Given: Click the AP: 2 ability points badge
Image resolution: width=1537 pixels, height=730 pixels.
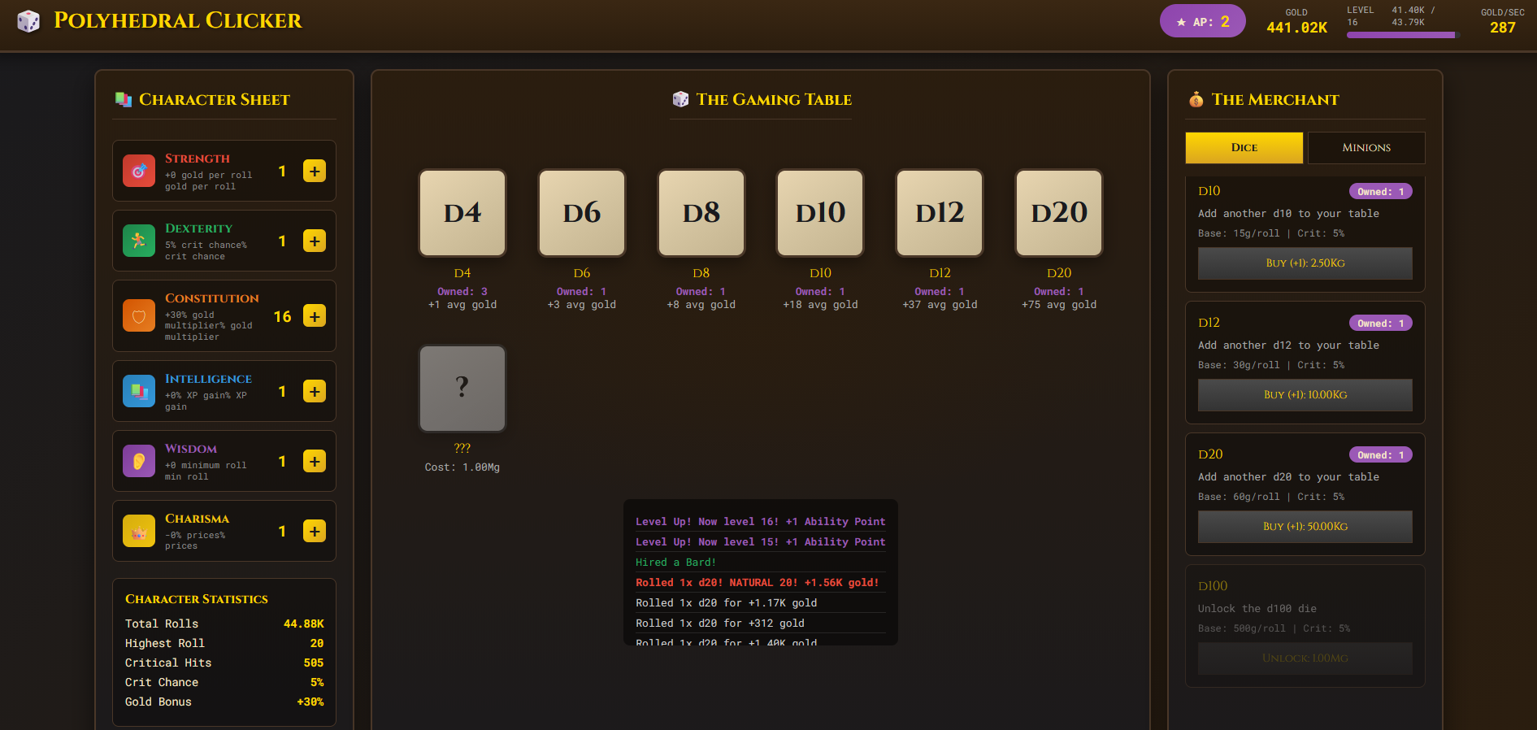Looking at the screenshot, I should tap(1203, 21).
